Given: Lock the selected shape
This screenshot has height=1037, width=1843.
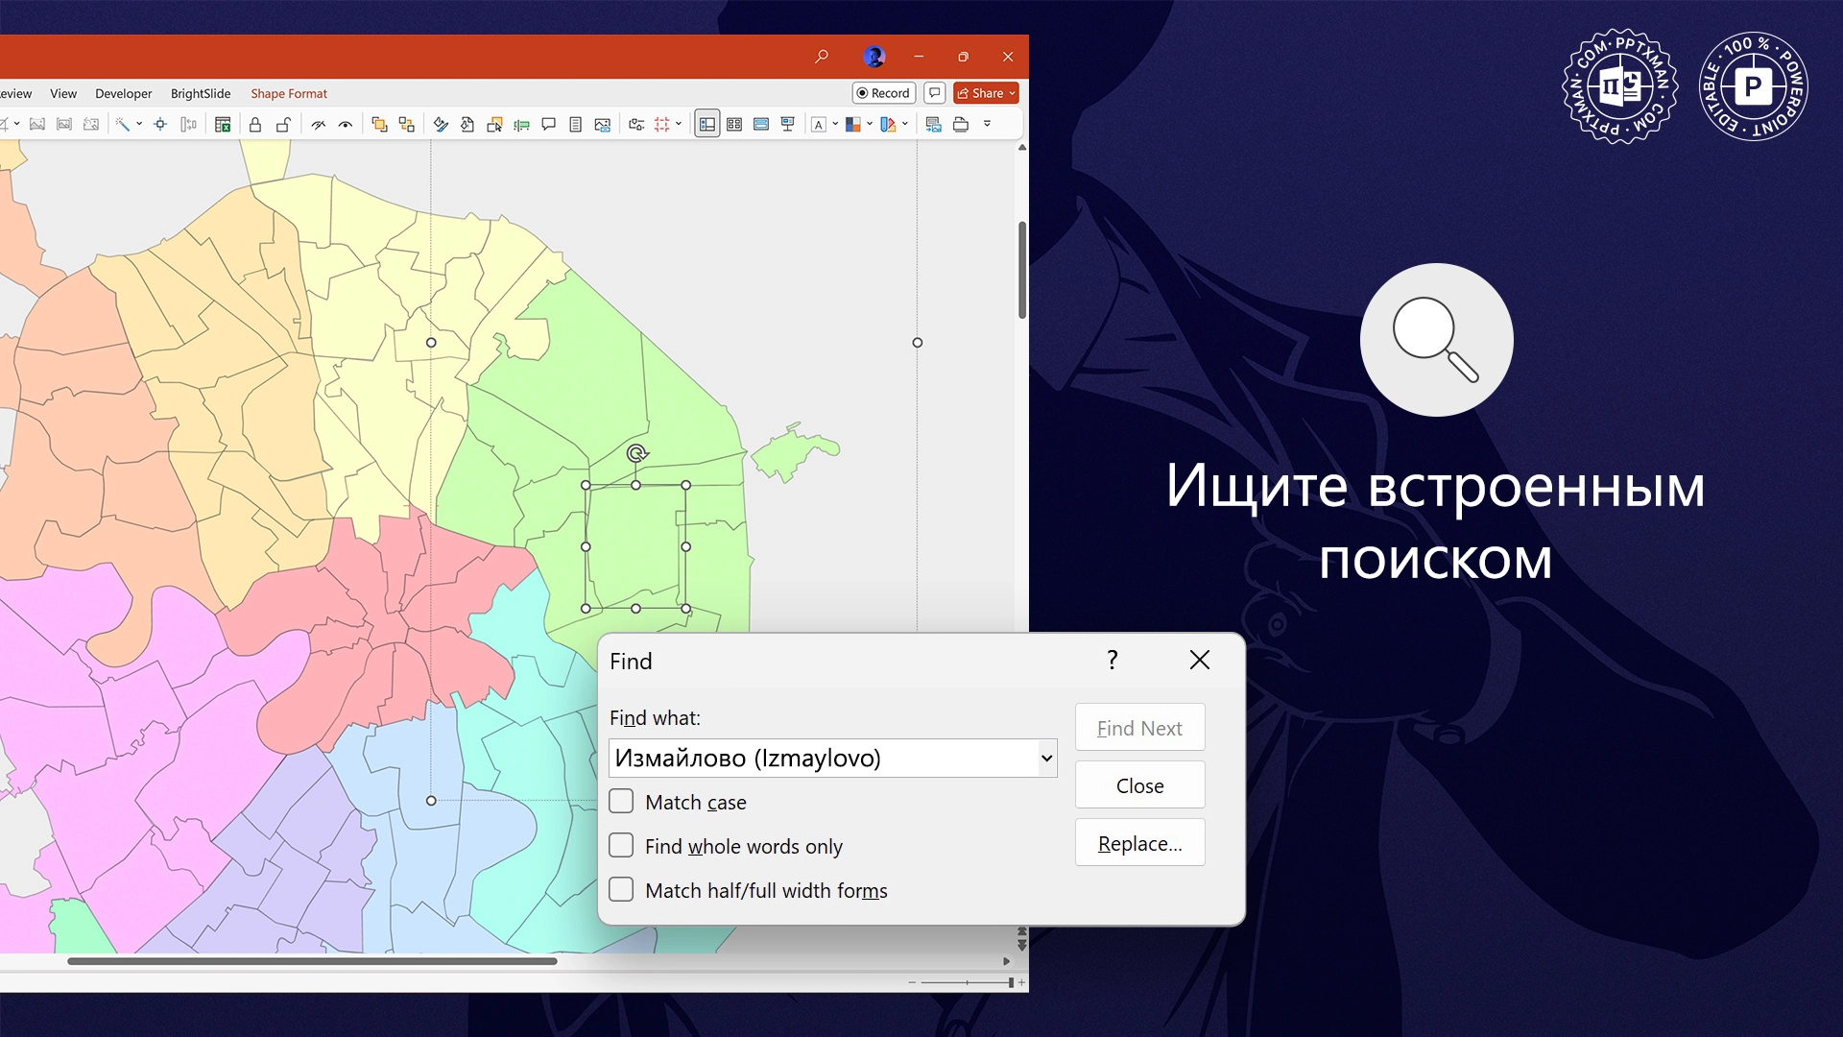Looking at the screenshot, I should click(255, 124).
